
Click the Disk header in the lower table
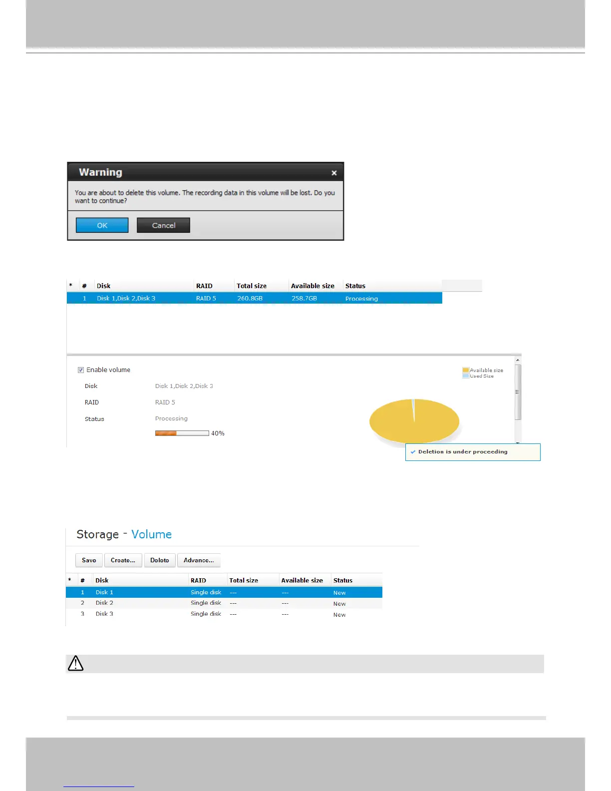tap(102, 580)
